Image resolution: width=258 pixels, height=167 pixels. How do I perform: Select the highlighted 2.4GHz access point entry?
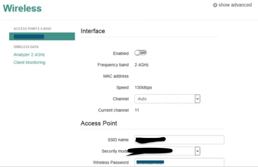point(42,36)
